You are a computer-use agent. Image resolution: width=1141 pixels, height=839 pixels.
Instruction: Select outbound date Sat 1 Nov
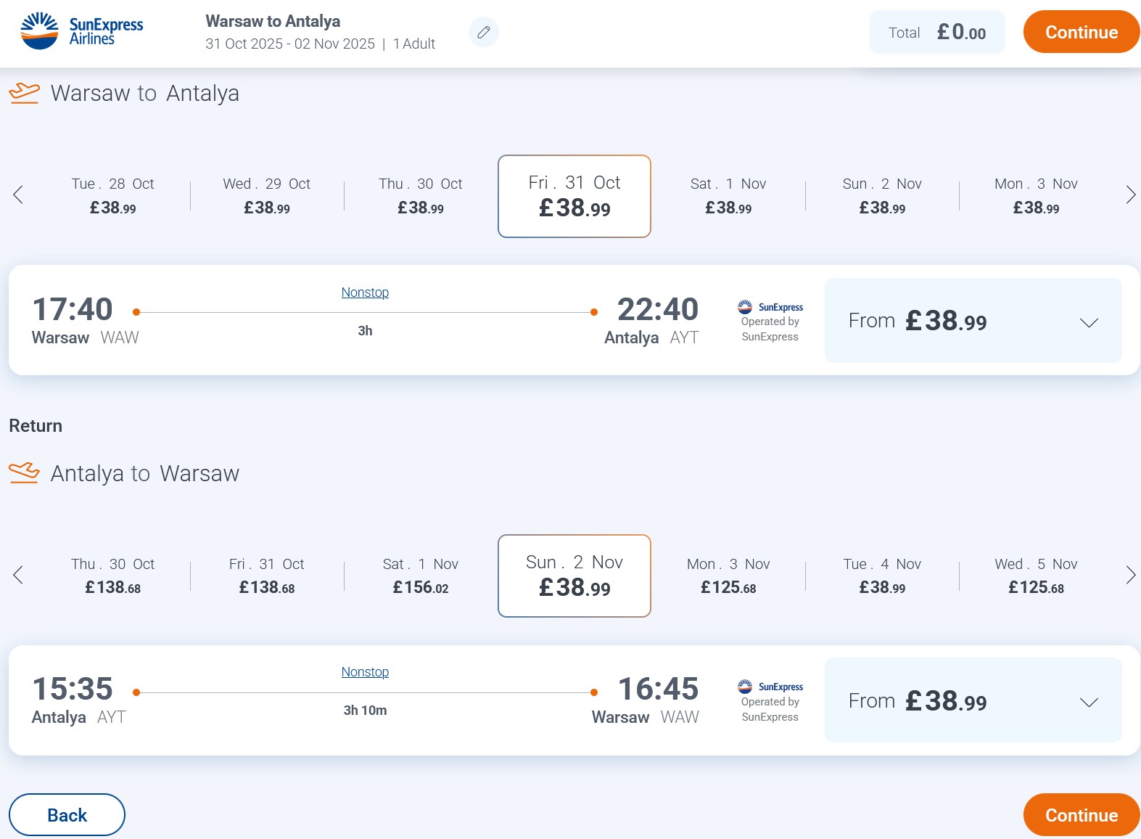click(x=728, y=196)
